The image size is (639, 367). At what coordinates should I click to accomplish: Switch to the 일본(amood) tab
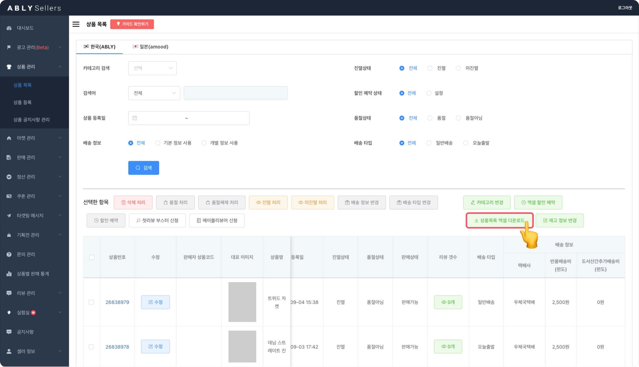coord(150,47)
